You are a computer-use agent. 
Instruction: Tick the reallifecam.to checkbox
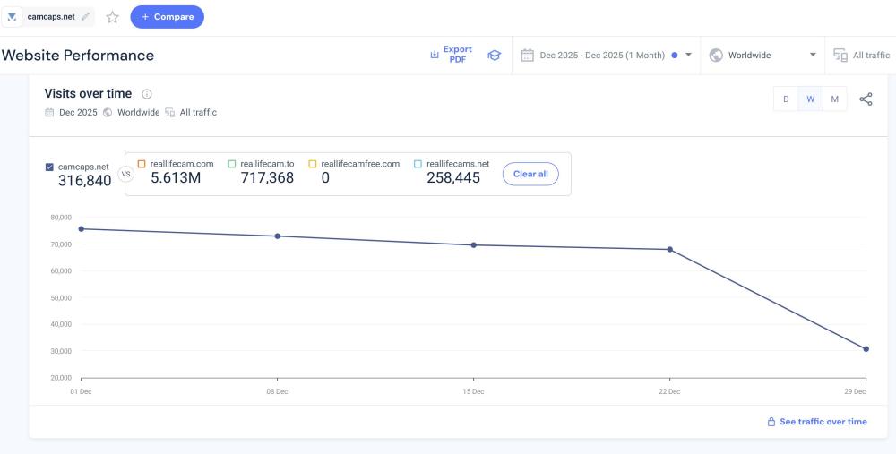point(232,164)
